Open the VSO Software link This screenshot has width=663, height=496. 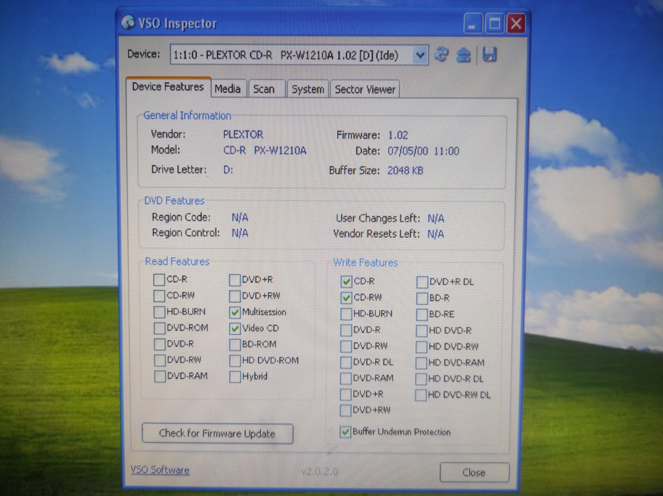[160, 470]
